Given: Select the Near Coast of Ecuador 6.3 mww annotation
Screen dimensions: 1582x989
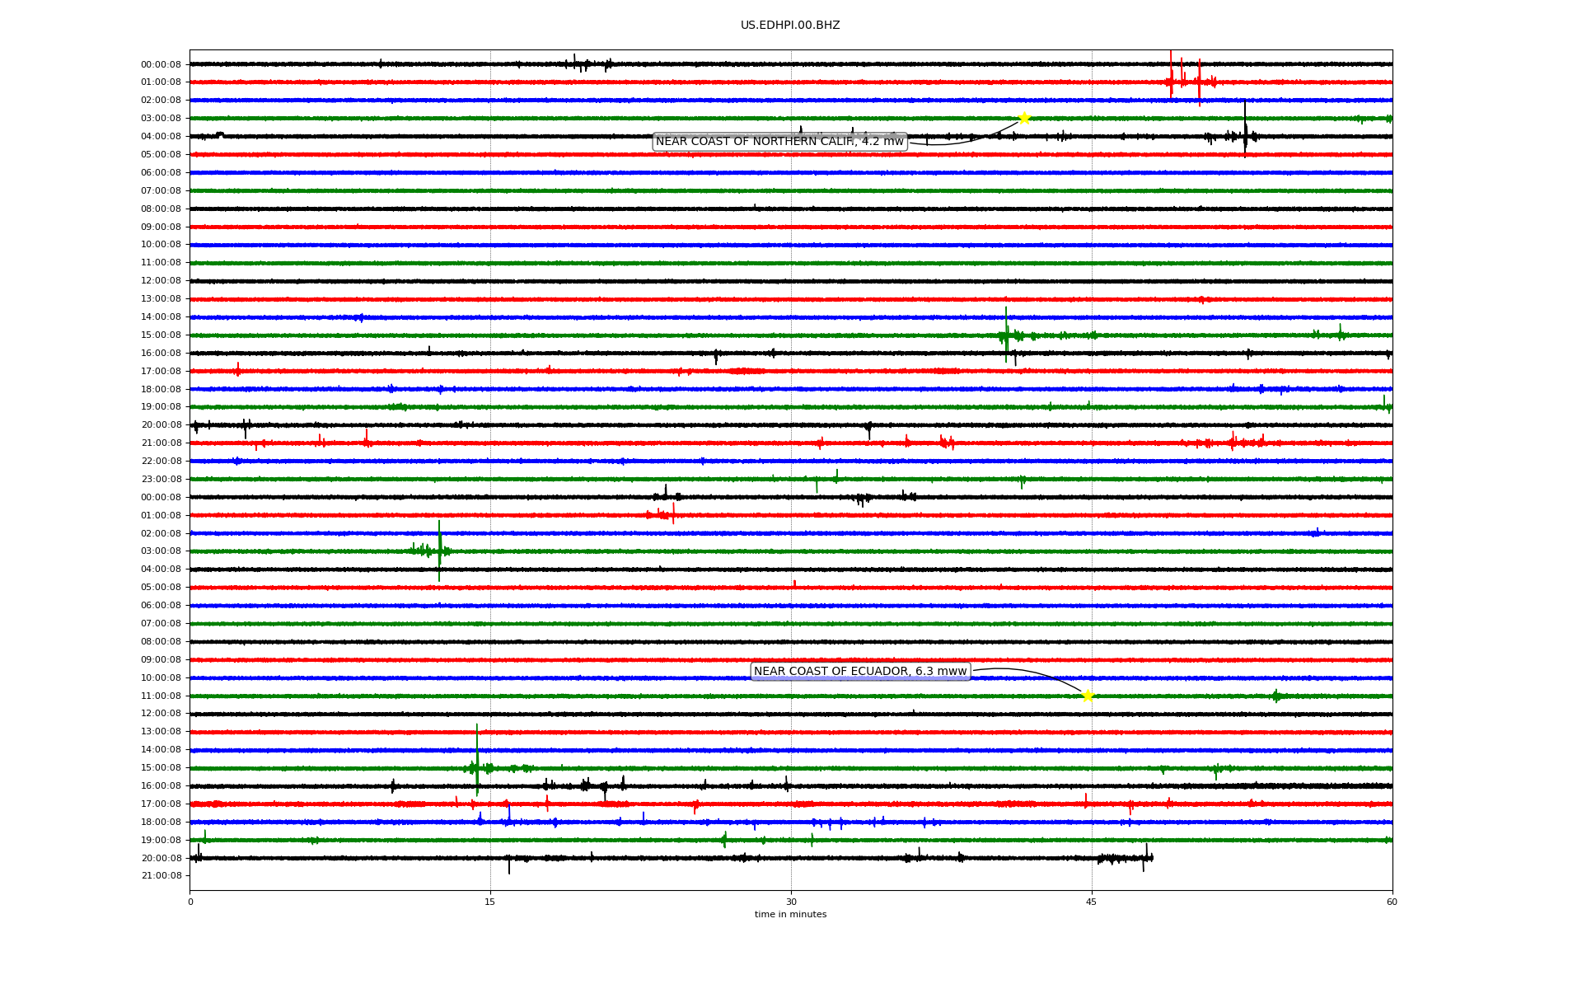Looking at the screenshot, I should pos(860,671).
